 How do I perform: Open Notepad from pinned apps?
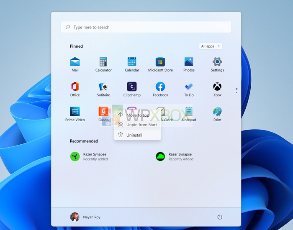(189, 114)
